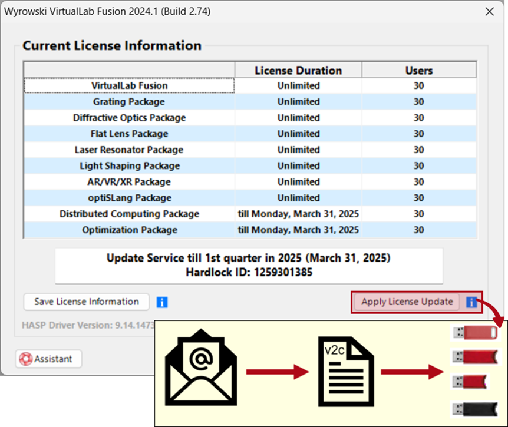Click the Update Service expiry text
Screen dimensions: 508x427
click(249, 258)
